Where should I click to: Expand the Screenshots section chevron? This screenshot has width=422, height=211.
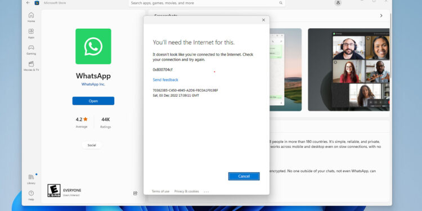click(x=381, y=16)
